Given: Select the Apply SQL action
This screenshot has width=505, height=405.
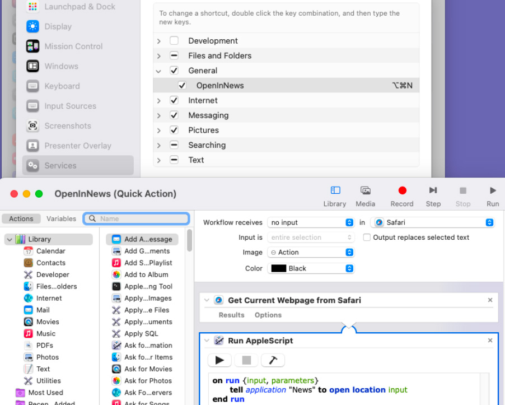Looking at the screenshot, I should (x=142, y=333).
